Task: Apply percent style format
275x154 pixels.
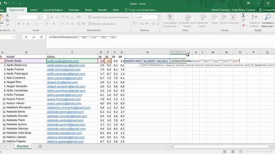Action: point(142,24)
